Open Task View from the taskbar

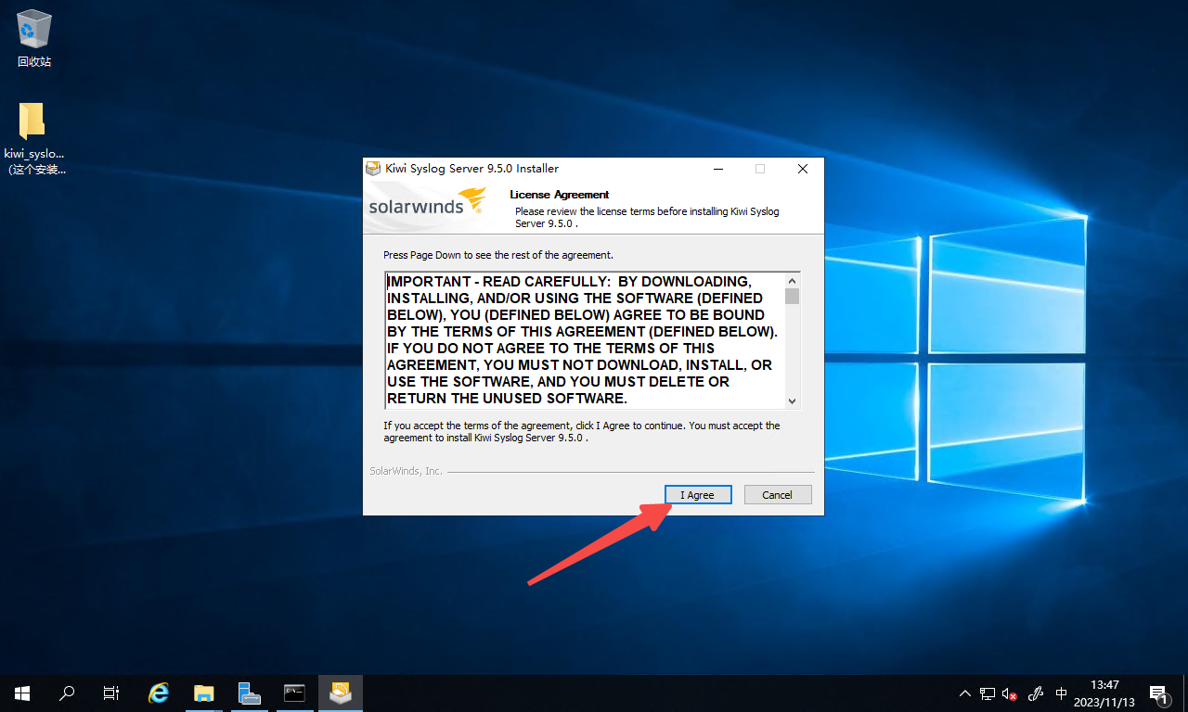pyautogui.click(x=111, y=693)
